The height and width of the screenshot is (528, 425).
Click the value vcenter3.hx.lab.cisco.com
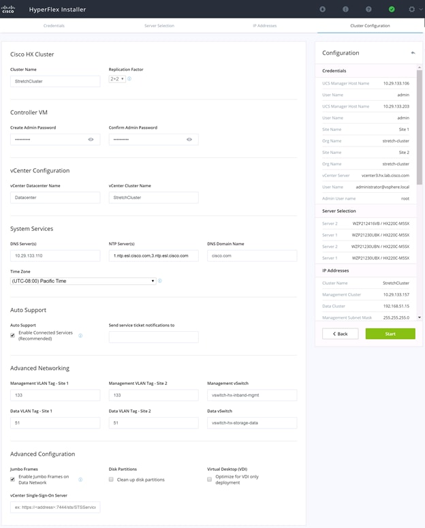point(385,176)
